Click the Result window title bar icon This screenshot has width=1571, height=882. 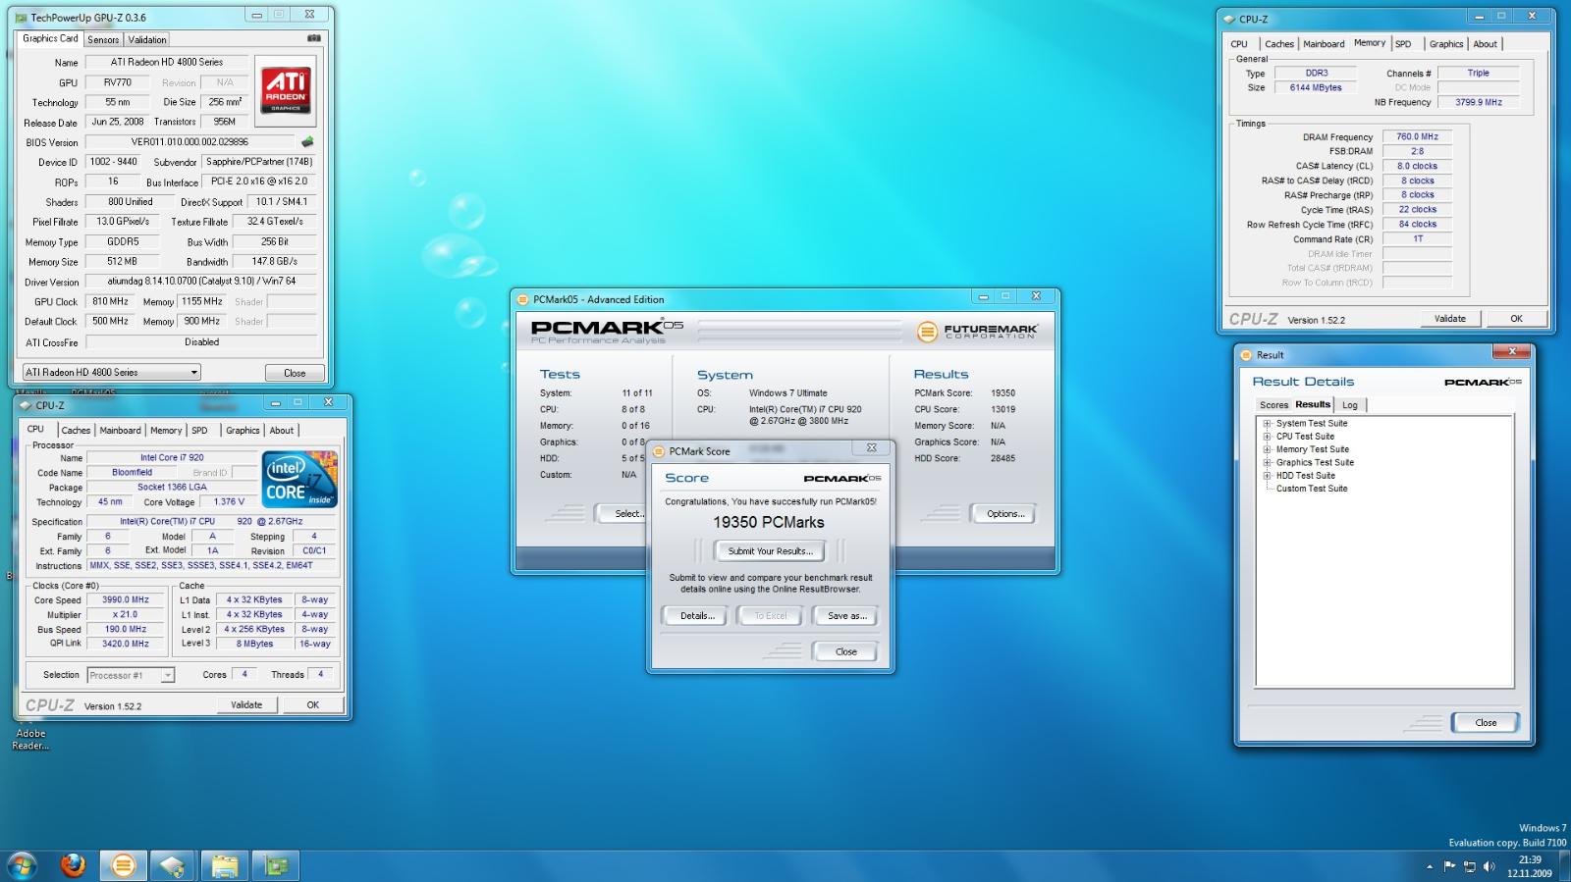[1247, 355]
